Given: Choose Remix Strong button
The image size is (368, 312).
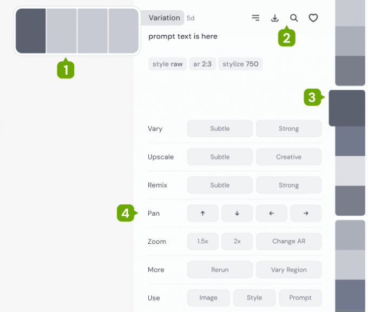Looking at the screenshot, I should 289,185.
